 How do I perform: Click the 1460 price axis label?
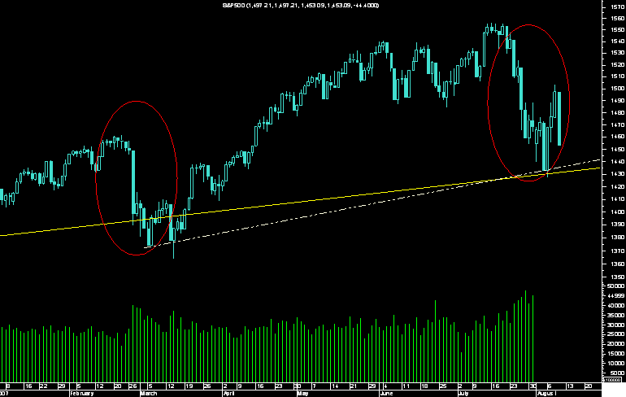(x=618, y=137)
